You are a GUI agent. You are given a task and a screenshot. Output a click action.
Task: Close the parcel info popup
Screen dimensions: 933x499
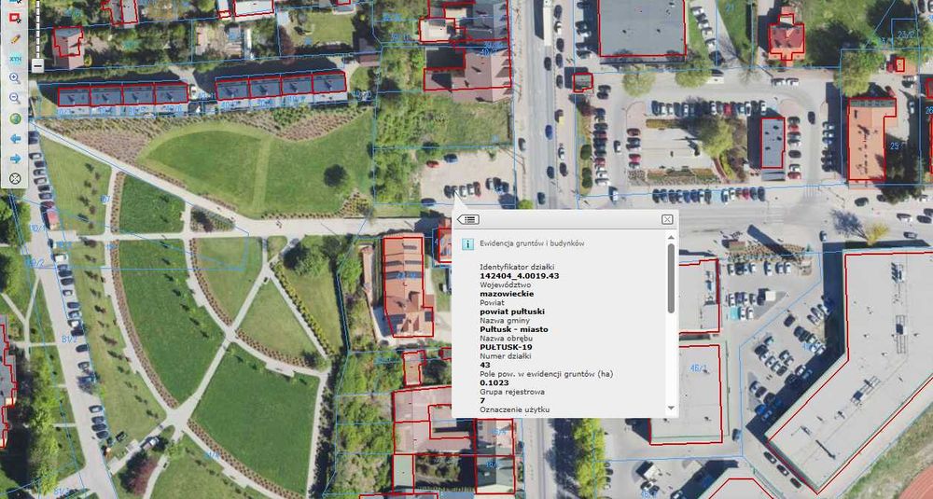pyautogui.click(x=667, y=219)
